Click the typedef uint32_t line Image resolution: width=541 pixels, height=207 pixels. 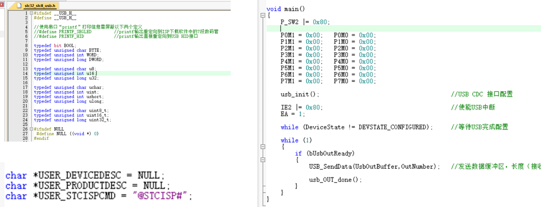click(x=72, y=120)
